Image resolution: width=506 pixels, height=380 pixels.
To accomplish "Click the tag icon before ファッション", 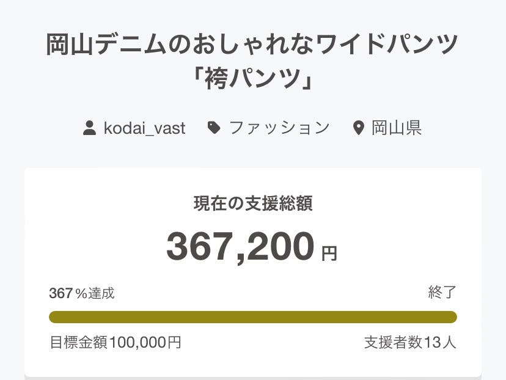I will 214,128.
